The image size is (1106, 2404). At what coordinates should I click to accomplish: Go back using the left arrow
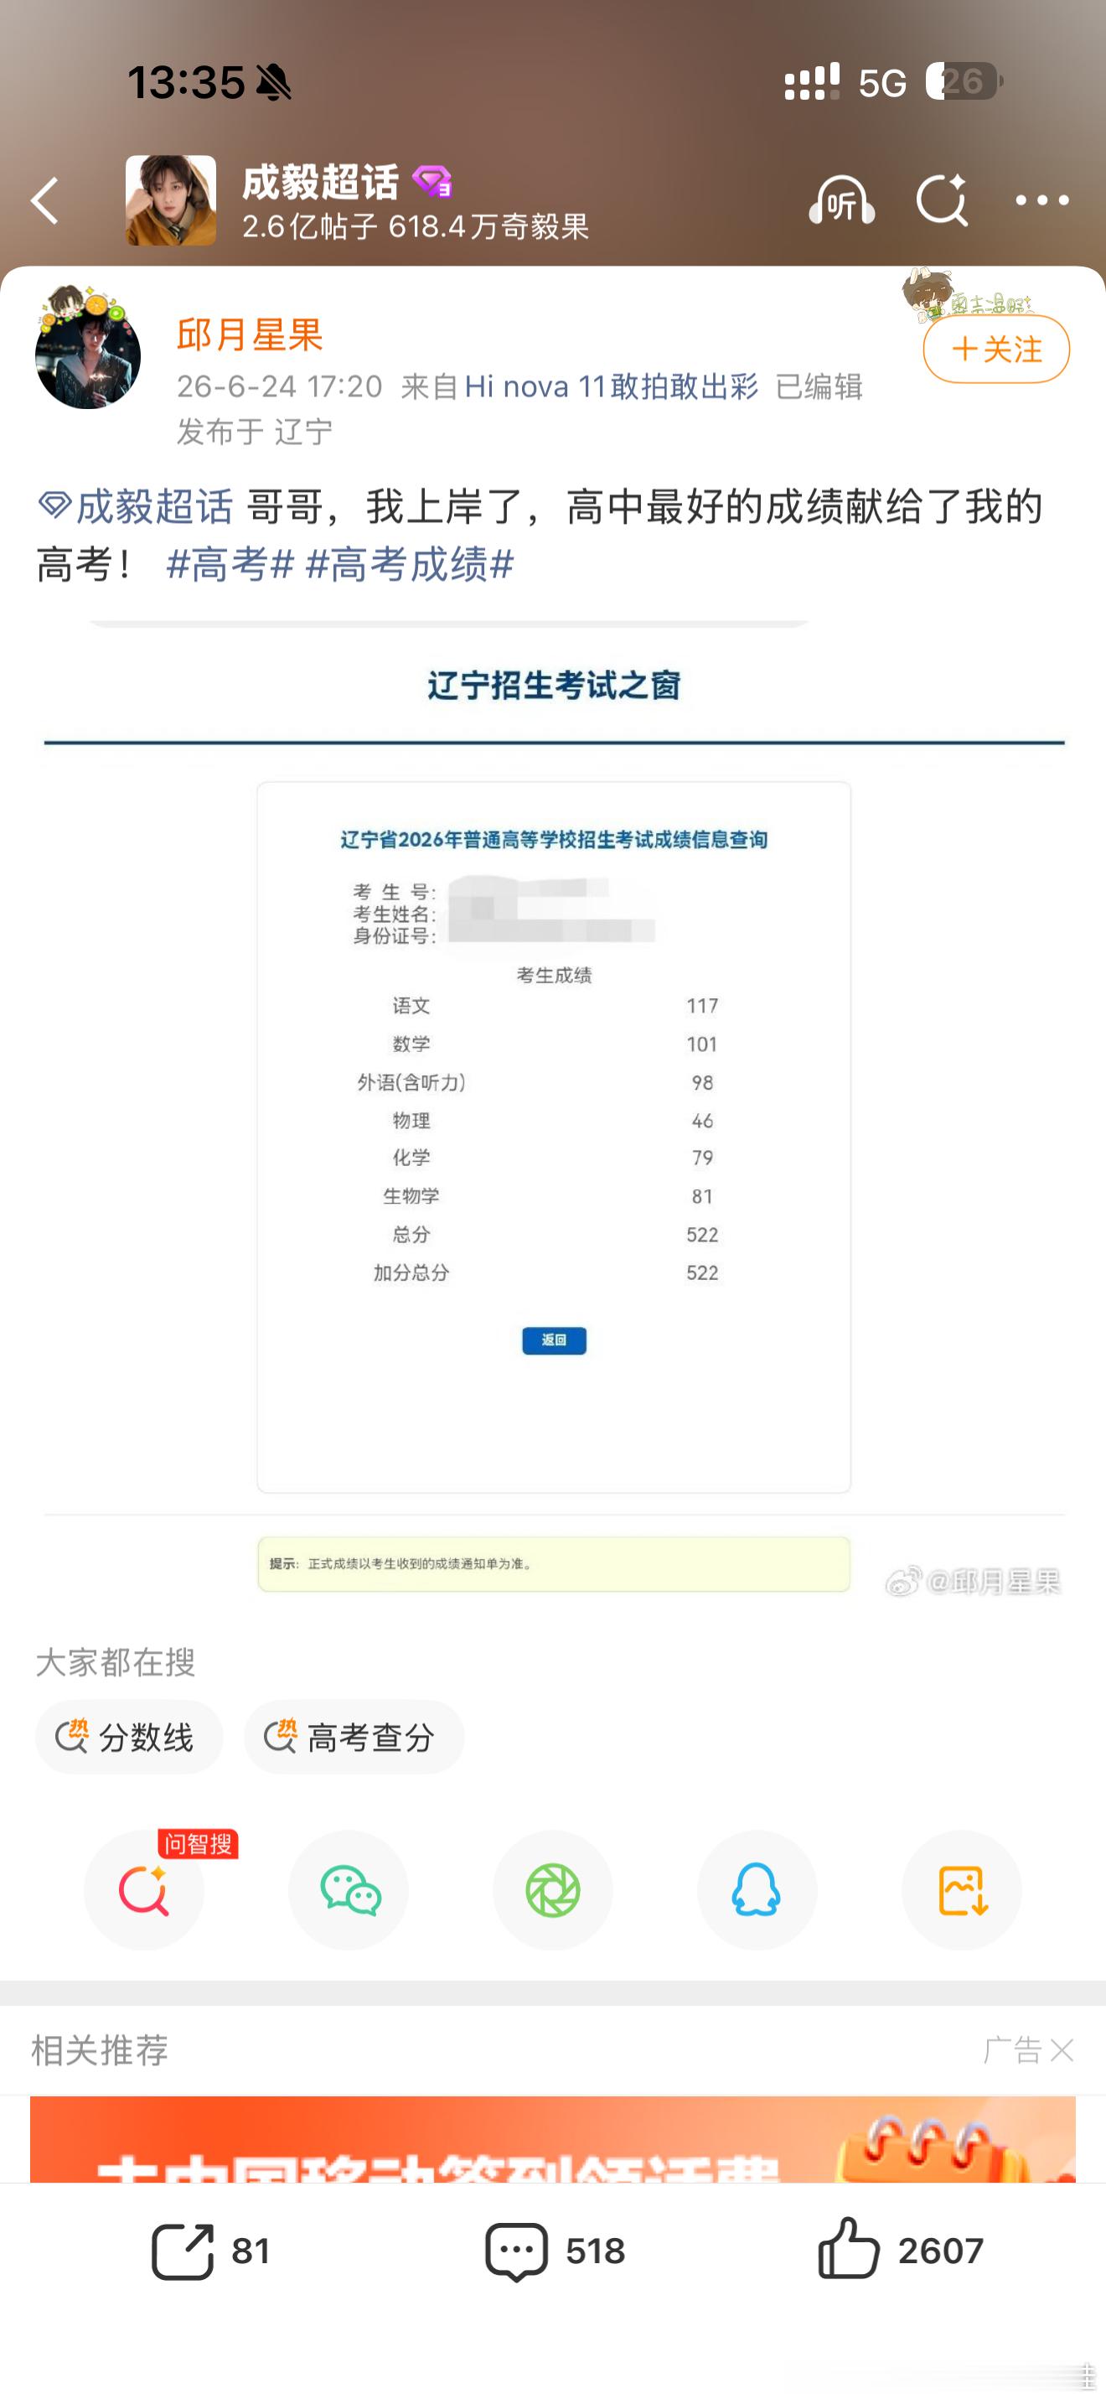point(44,200)
